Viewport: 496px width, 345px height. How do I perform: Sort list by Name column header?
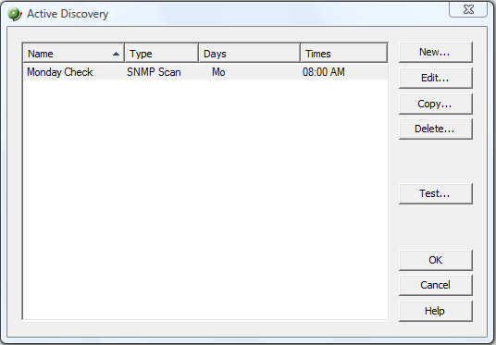pyautogui.click(x=74, y=54)
